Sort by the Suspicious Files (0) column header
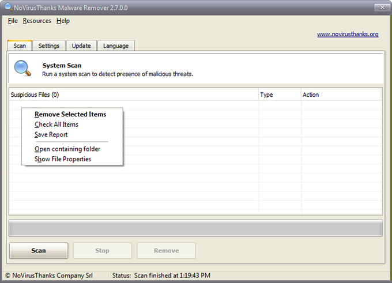392x283 pixels. click(x=134, y=95)
